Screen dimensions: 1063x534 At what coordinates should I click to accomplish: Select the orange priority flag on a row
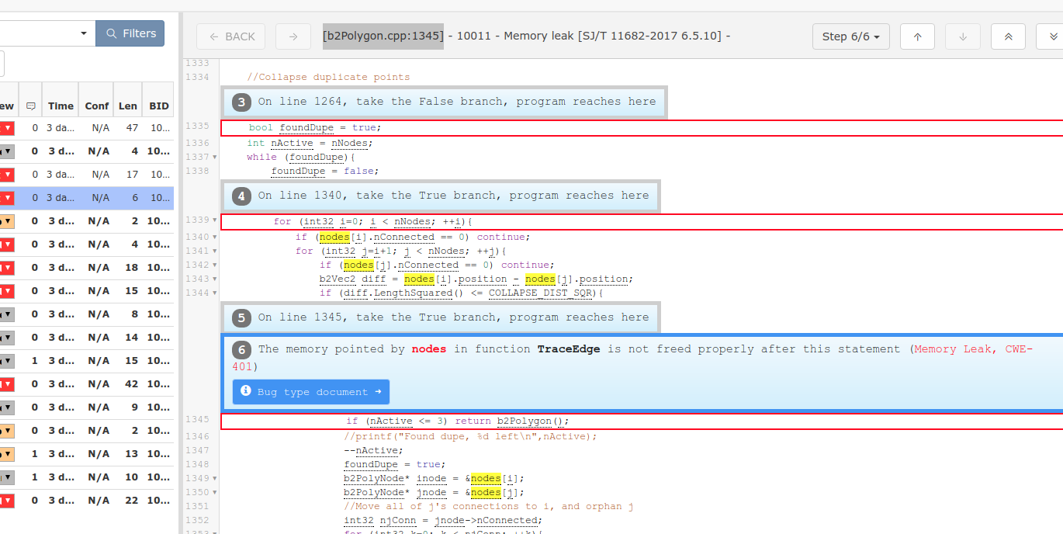point(8,220)
